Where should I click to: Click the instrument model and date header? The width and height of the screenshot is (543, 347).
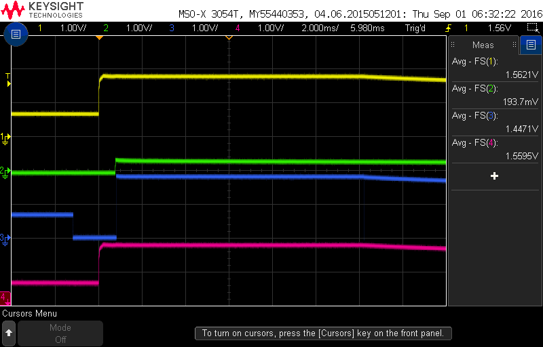tap(360, 14)
